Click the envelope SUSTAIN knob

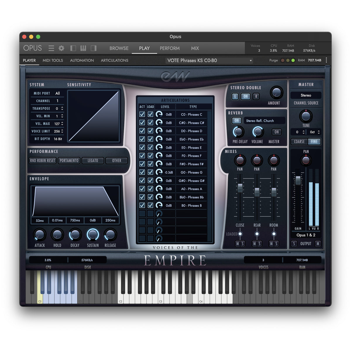(93, 235)
